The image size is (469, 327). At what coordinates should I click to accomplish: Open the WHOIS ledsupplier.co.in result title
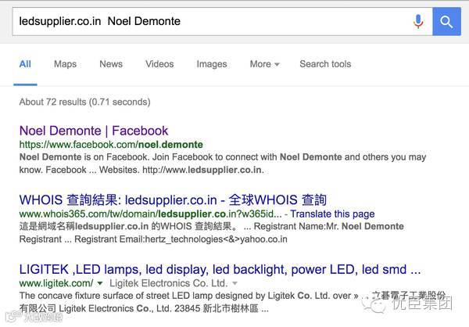[x=172, y=199]
